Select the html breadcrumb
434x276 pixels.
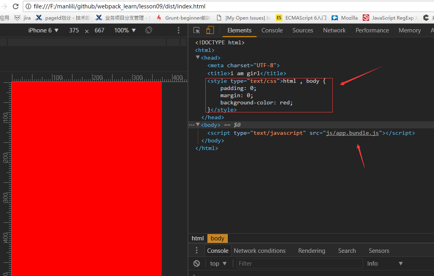[198, 238]
